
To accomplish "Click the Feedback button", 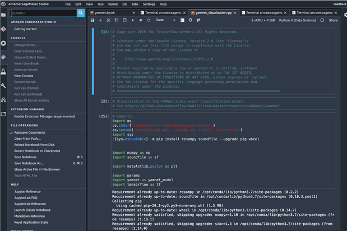I will pyautogui.click(x=340, y=4).
